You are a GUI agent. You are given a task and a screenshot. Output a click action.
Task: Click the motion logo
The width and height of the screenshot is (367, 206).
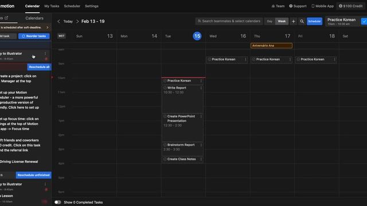pos(7,6)
